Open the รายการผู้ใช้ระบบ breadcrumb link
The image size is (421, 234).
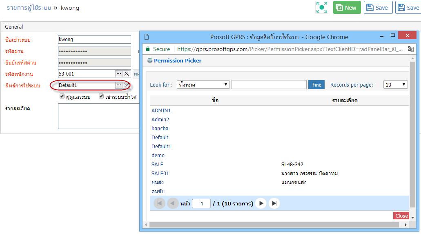[x=29, y=8]
